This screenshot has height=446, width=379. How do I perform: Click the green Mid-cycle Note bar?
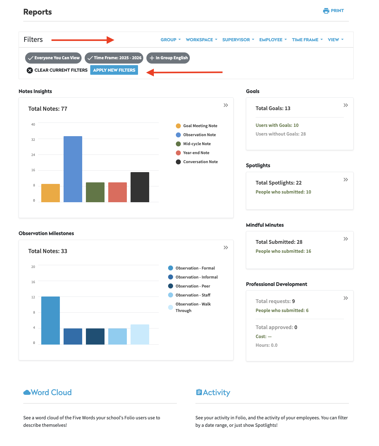pyautogui.click(x=95, y=192)
